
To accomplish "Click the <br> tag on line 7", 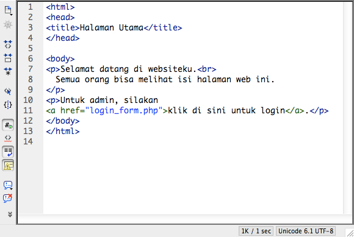I will pos(207,69).
